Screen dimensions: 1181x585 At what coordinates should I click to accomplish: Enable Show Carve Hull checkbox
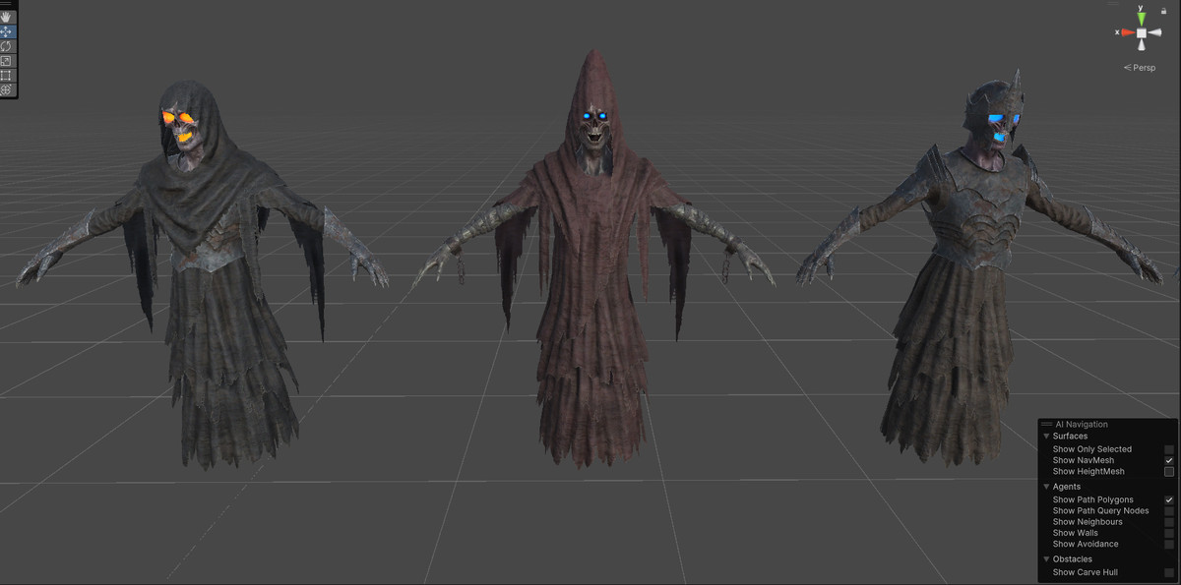[x=1169, y=572]
